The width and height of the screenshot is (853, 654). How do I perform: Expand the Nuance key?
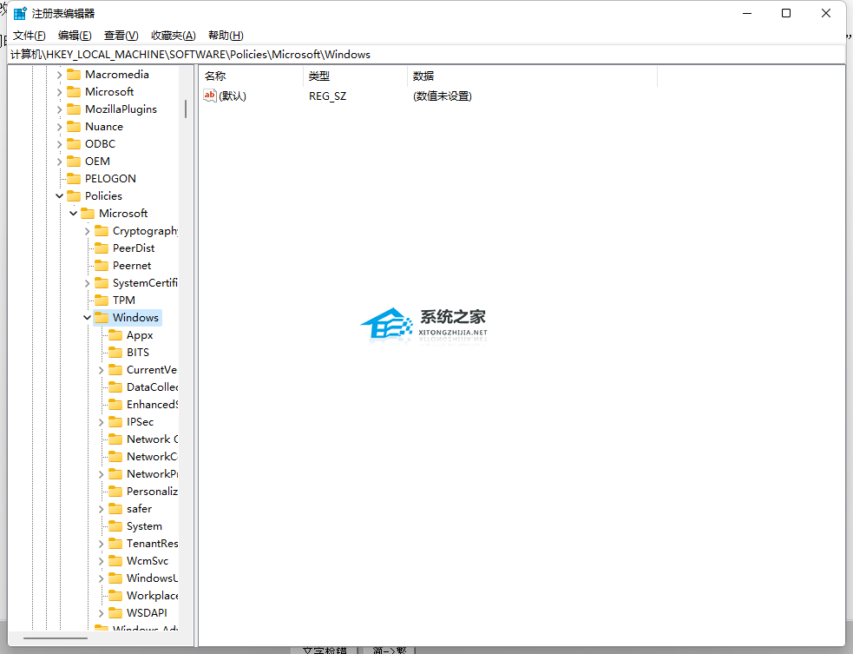59,127
